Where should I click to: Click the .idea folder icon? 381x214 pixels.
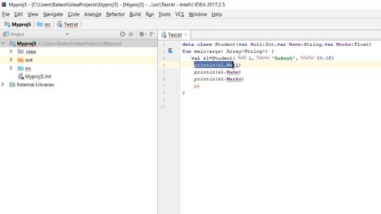pyautogui.click(x=21, y=52)
